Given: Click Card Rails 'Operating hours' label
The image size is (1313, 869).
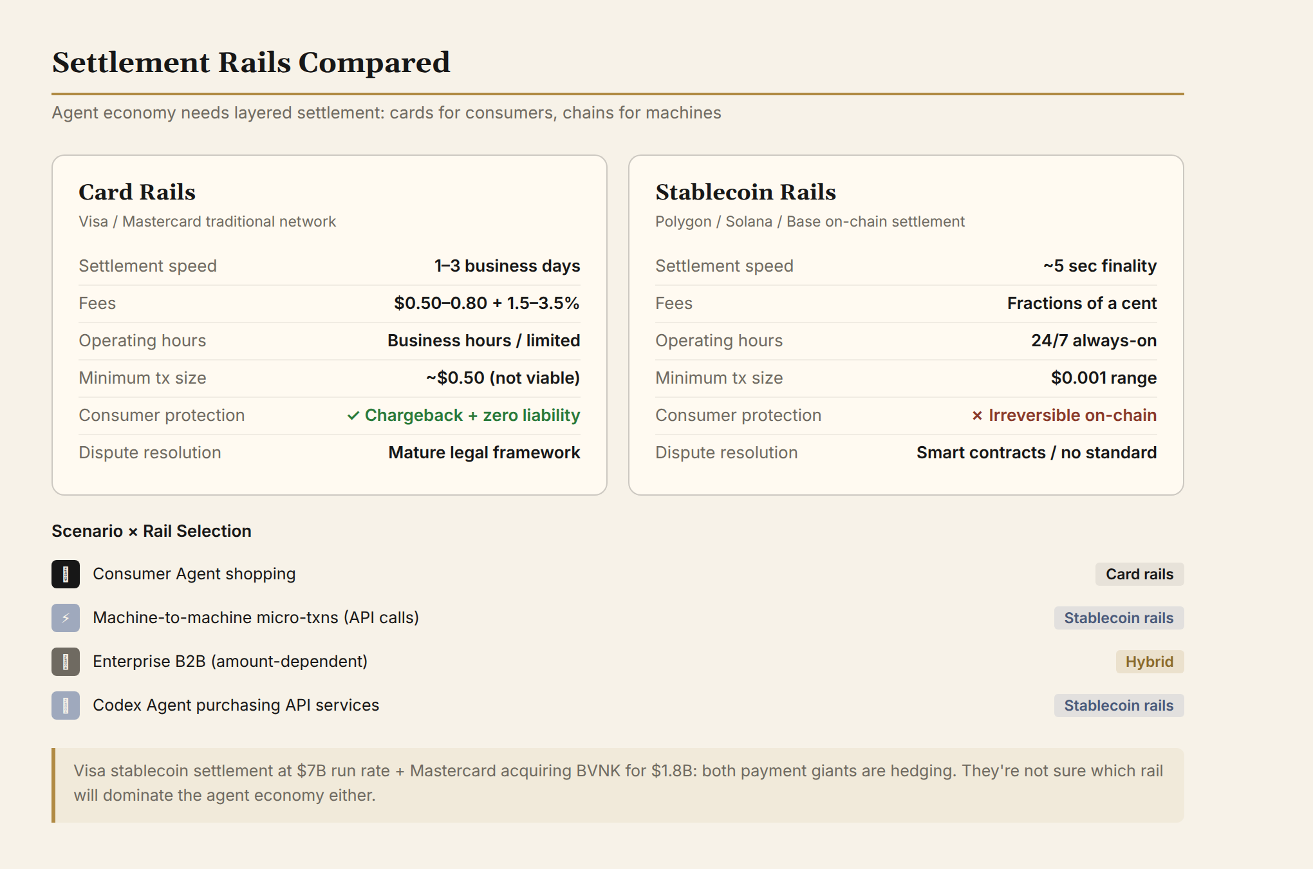Looking at the screenshot, I should [142, 341].
